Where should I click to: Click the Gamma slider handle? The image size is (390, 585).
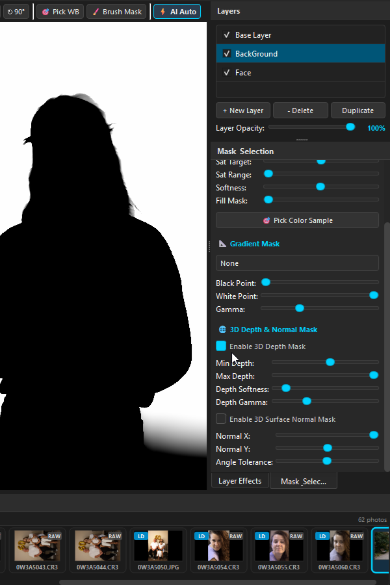click(299, 308)
